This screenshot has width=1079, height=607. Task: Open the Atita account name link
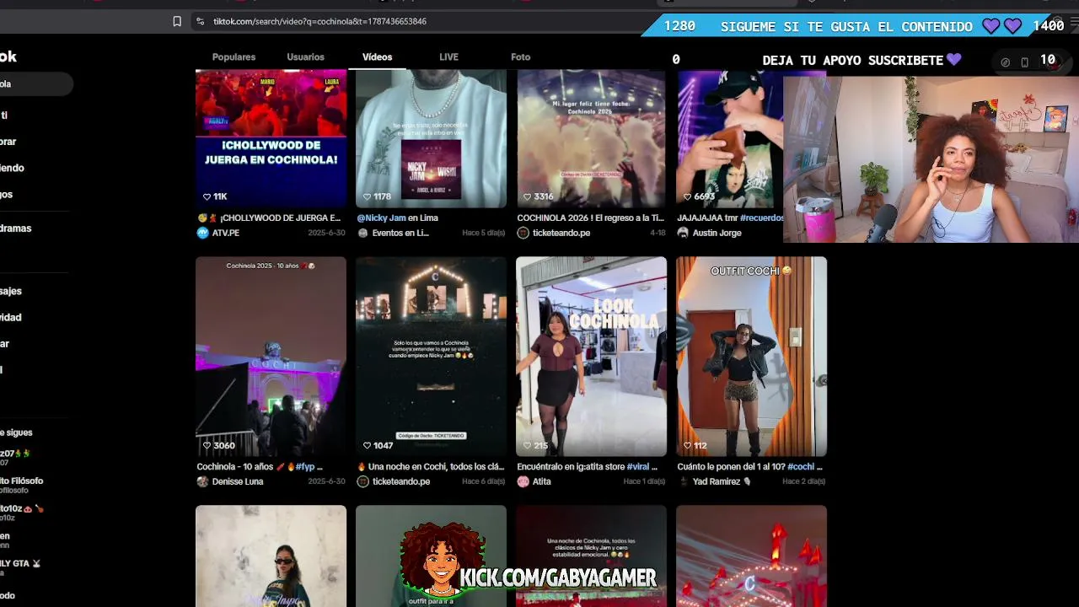point(541,481)
